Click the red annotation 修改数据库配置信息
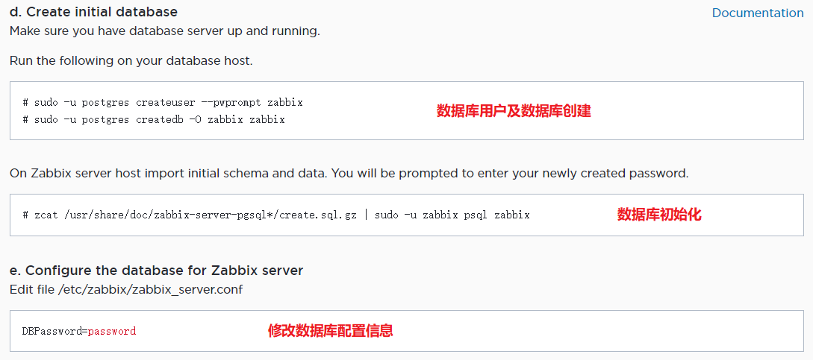 tap(330, 331)
